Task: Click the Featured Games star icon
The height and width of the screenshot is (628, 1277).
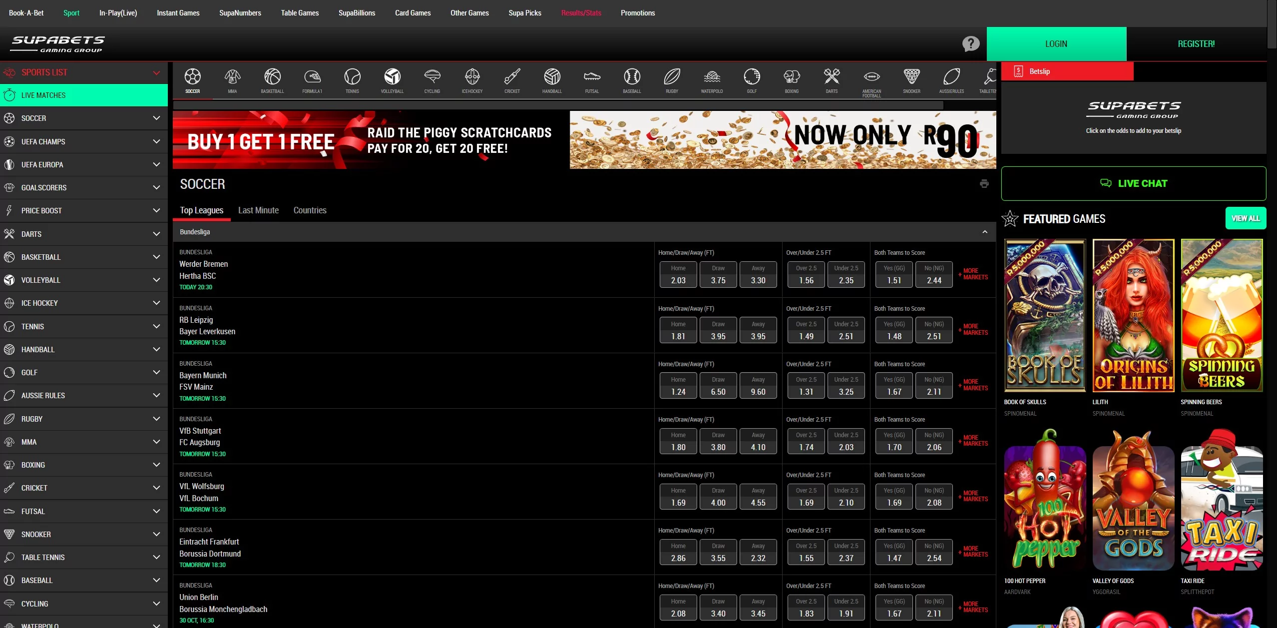Action: [x=1010, y=219]
